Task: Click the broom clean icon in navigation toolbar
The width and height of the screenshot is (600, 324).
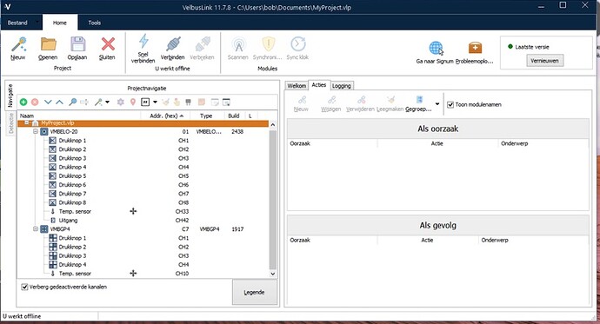Action: pos(165,102)
